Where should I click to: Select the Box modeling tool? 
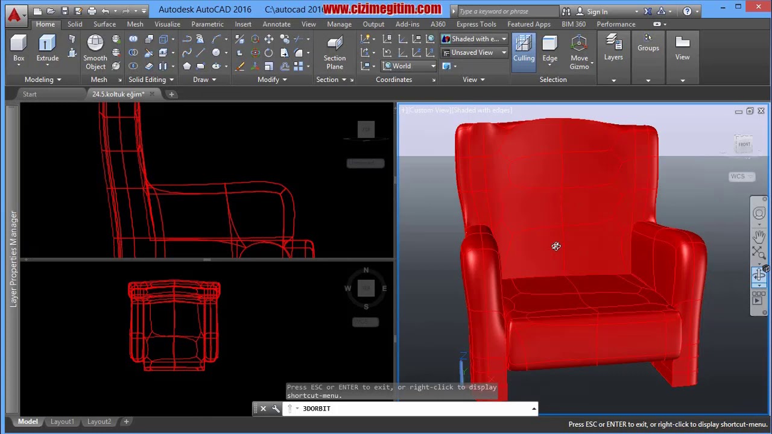click(19, 48)
